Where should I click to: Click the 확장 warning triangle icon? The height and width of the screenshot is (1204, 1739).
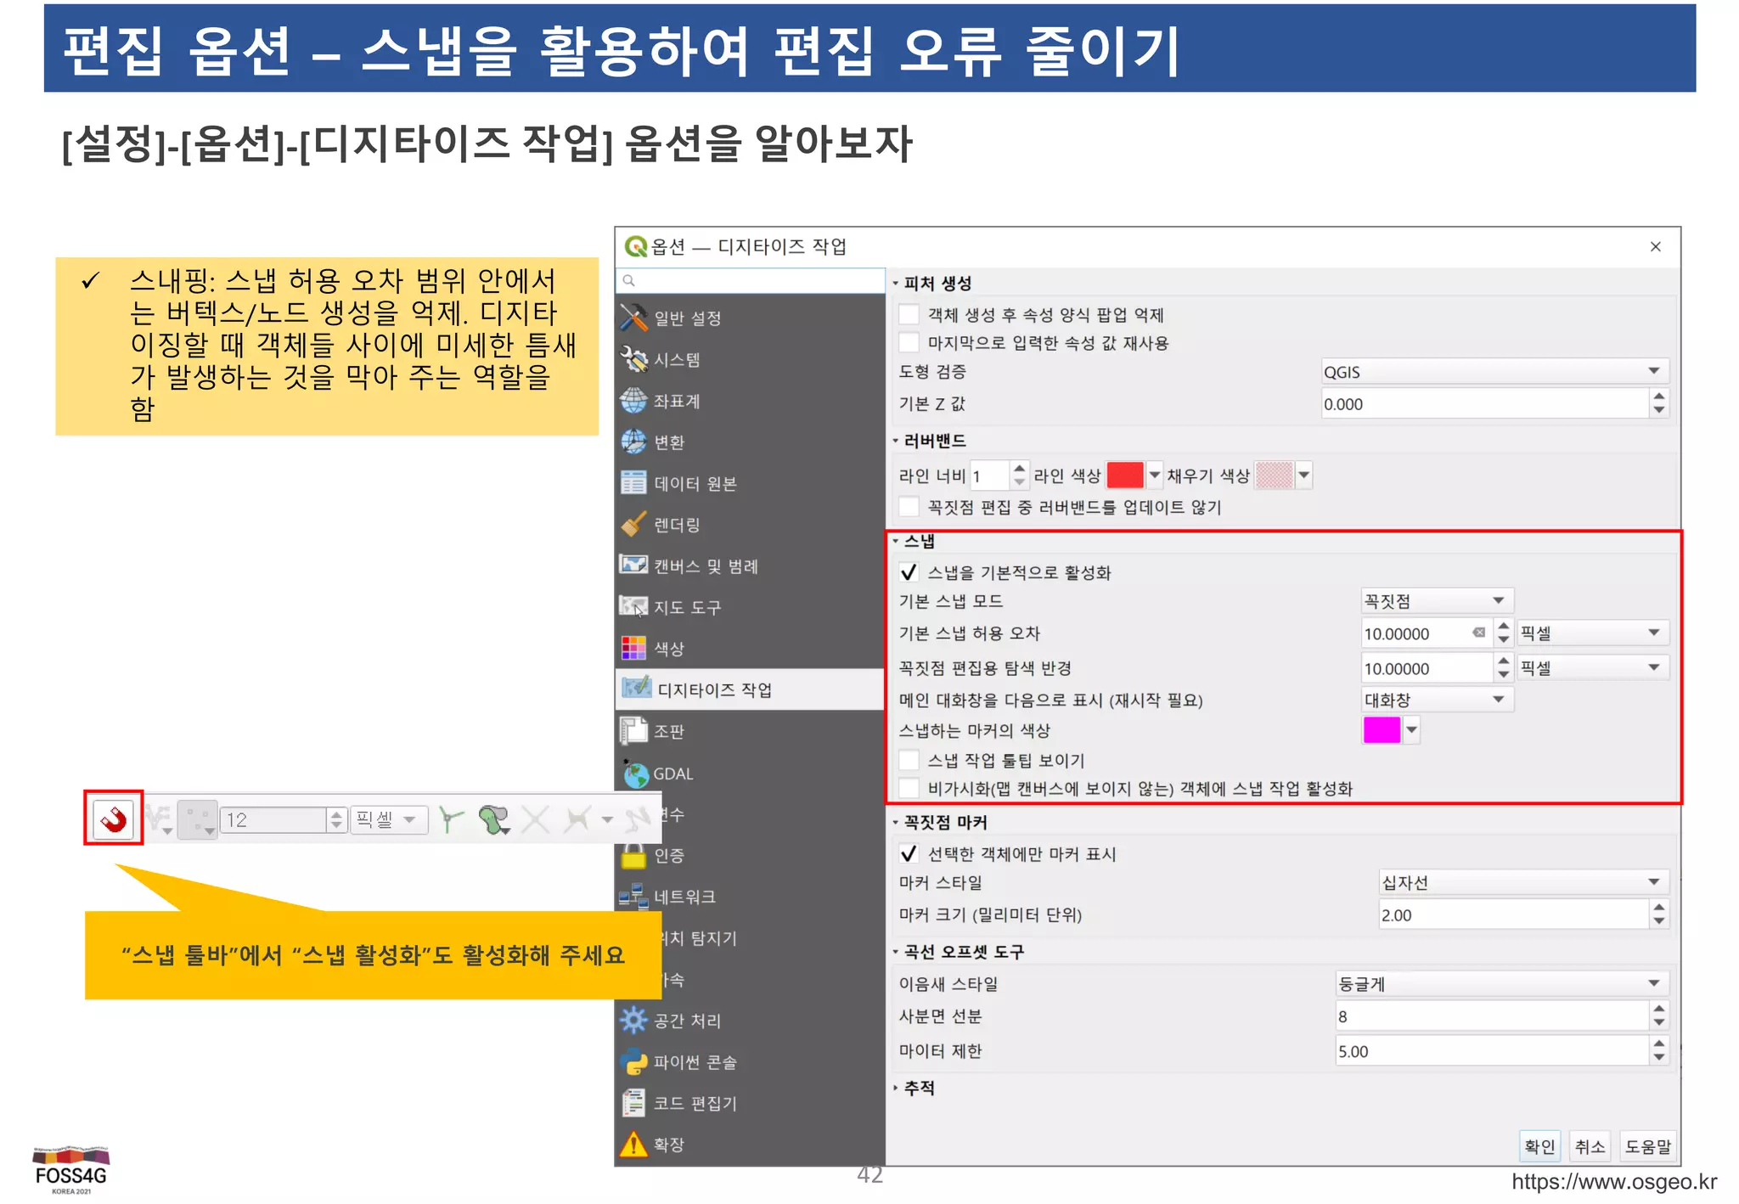click(633, 1144)
